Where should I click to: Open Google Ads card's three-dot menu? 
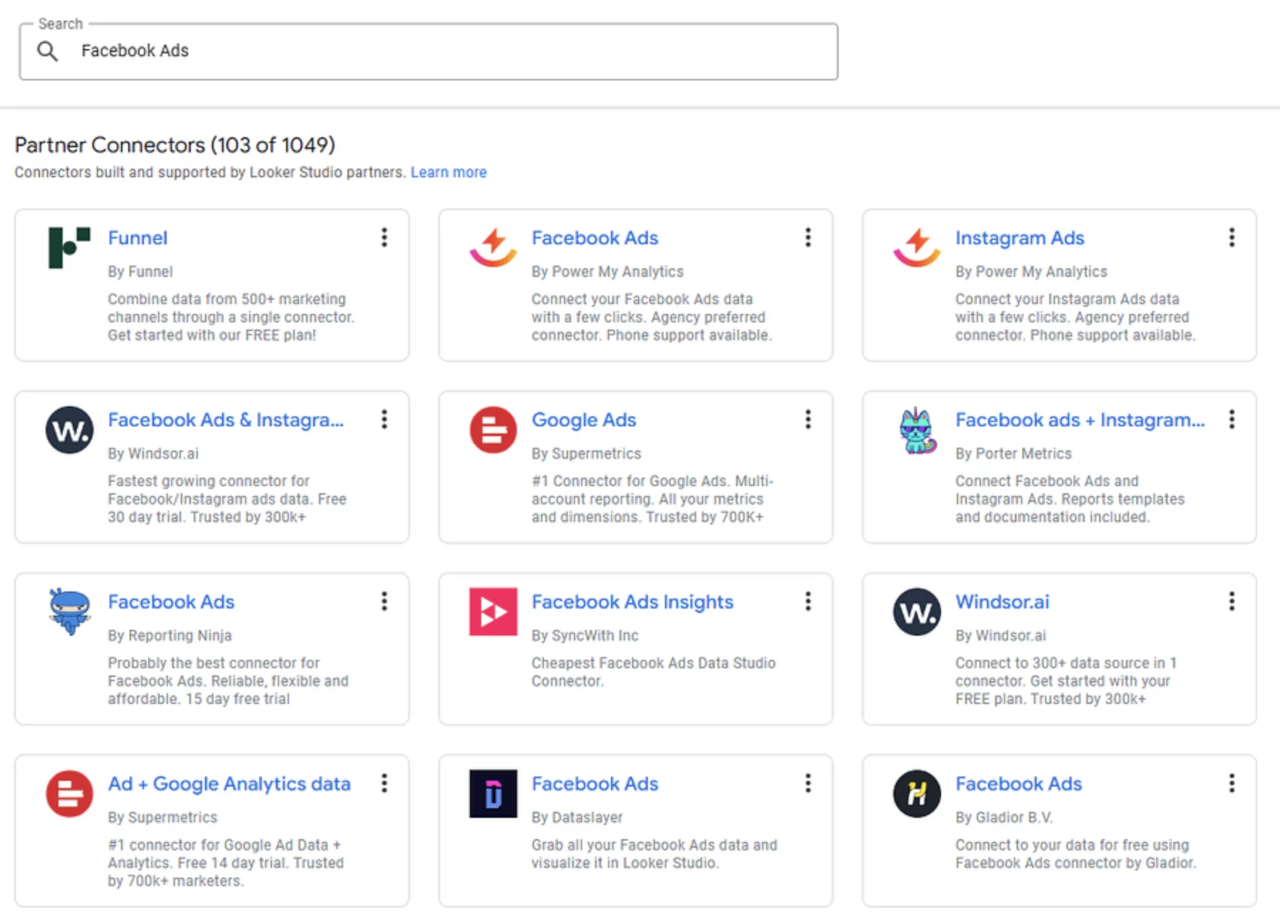[808, 420]
